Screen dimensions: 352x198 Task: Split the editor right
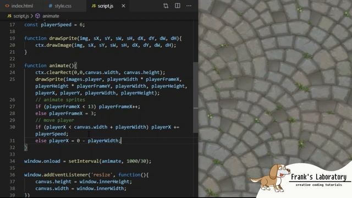click(x=178, y=6)
